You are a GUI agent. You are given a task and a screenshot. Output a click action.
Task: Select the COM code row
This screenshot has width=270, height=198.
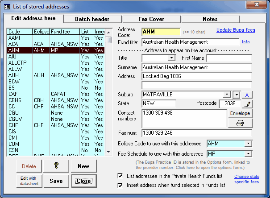56,144
